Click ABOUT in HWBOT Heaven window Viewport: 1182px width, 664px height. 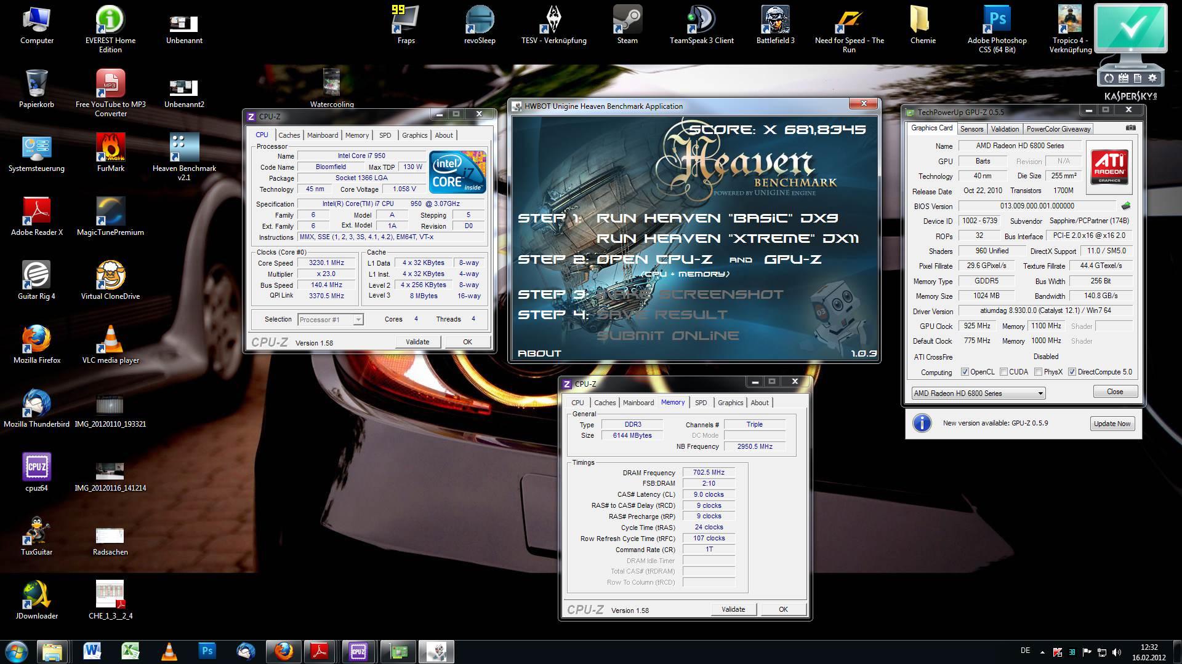click(539, 354)
